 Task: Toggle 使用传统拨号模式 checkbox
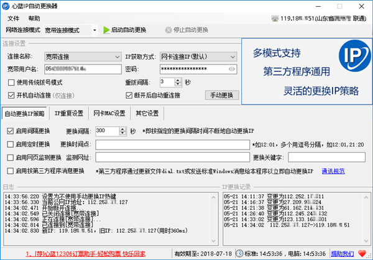click(11, 83)
